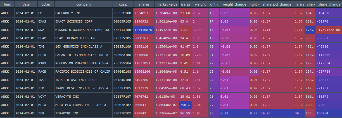Viewport: 342px width, 118px height.
Task: Select the PACIFIC BIOSCIENCES OF CALIF cell
Action: (84, 72)
